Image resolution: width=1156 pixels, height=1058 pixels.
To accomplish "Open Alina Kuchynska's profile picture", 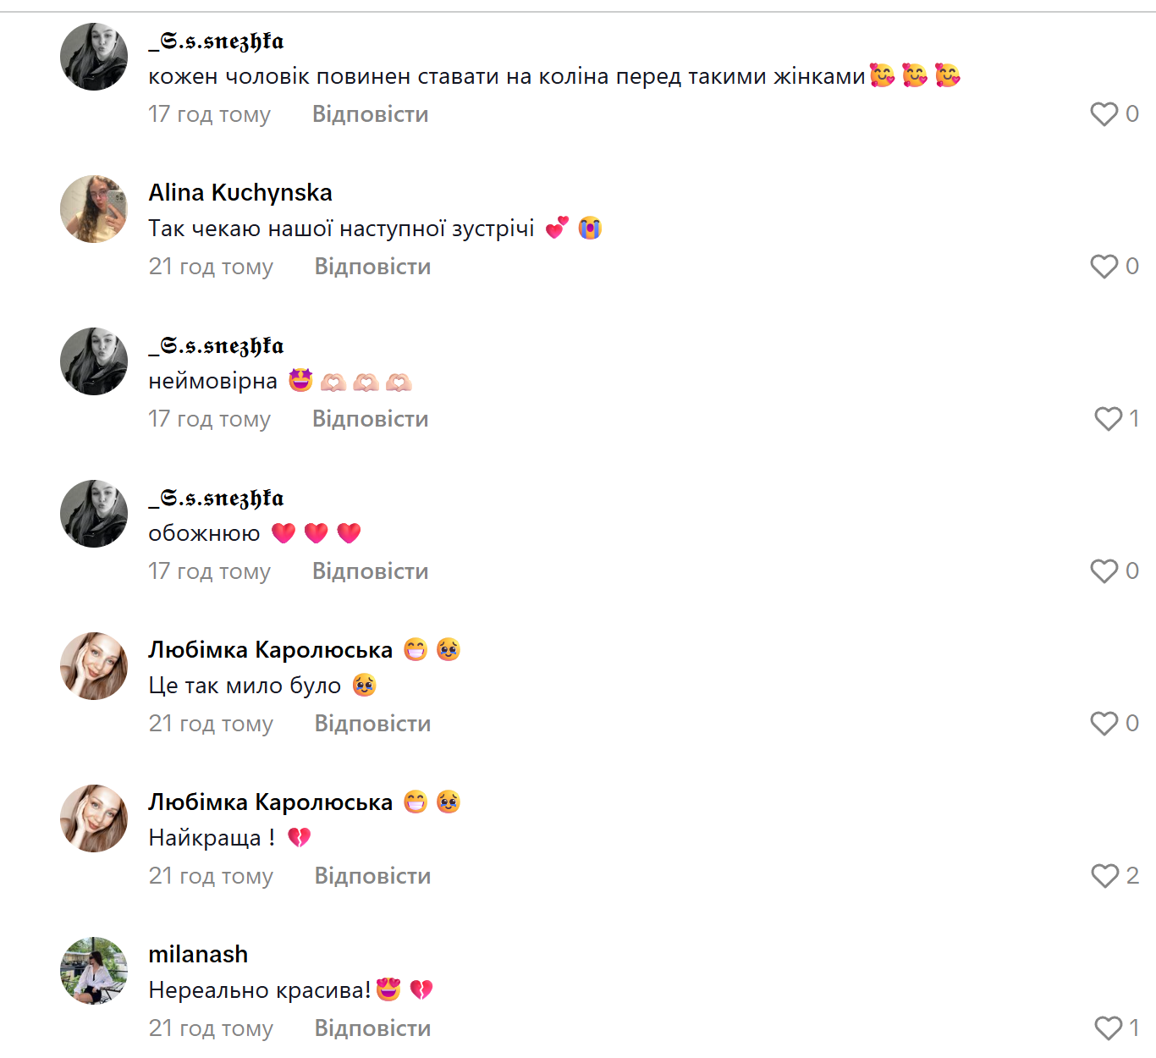I will click(x=94, y=209).
